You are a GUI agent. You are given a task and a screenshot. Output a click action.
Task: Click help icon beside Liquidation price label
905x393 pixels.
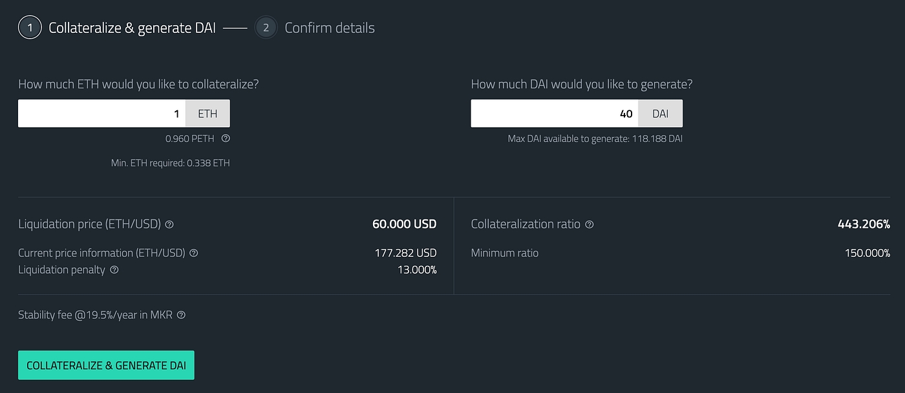[x=169, y=225]
